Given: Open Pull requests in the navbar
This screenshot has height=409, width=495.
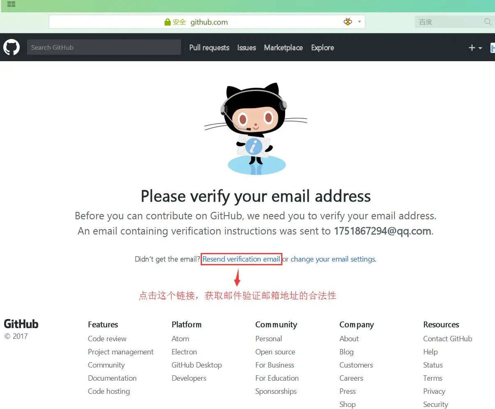Looking at the screenshot, I should tap(209, 48).
